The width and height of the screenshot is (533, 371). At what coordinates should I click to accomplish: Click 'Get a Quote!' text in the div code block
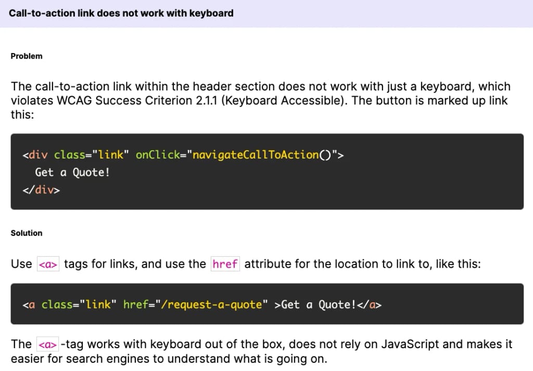[72, 173]
